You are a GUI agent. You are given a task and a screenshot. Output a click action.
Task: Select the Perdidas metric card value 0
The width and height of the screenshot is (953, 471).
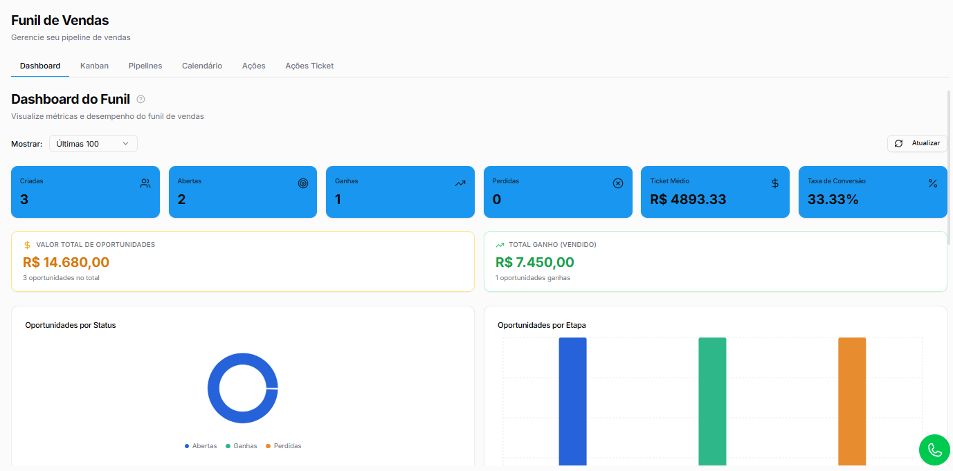[496, 200]
